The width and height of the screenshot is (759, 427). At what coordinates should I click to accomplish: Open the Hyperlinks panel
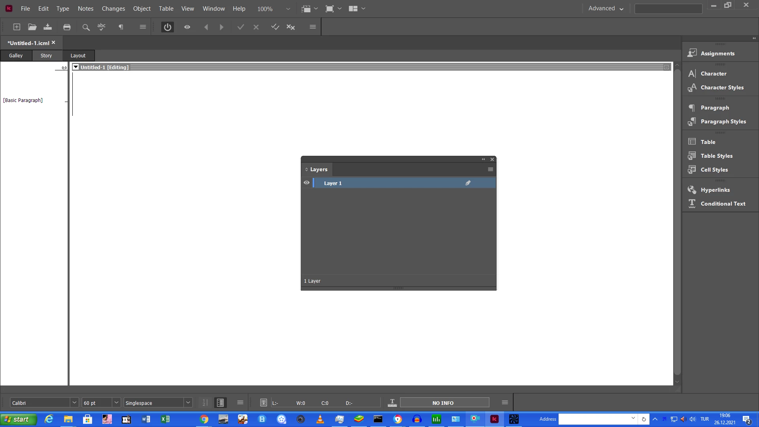[715, 190]
